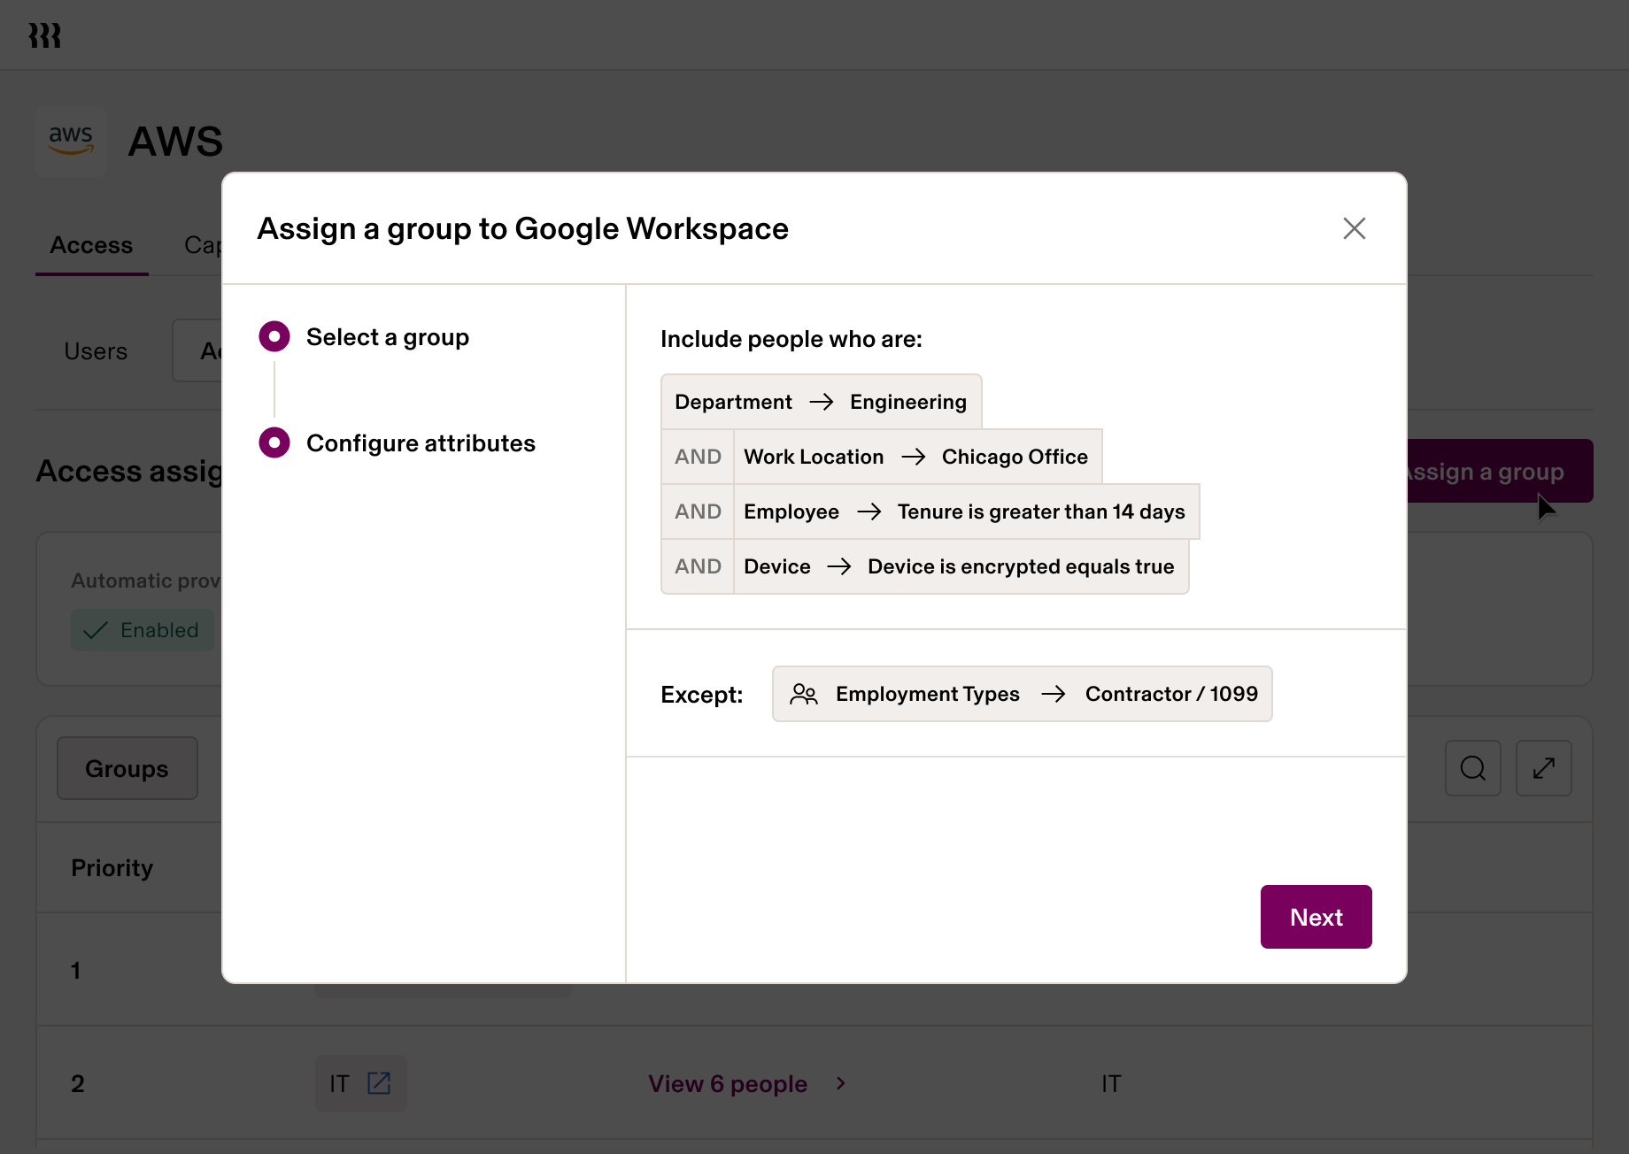Click the Employment Types exception chip
Image resolution: width=1629 pixels, height=1154 pixels.
(x=1022, y=694)
